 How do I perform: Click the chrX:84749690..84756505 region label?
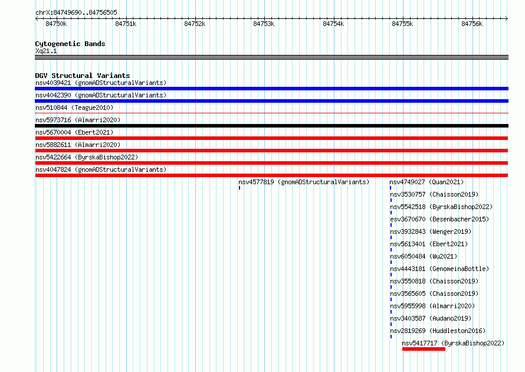(x=76, y=12)
